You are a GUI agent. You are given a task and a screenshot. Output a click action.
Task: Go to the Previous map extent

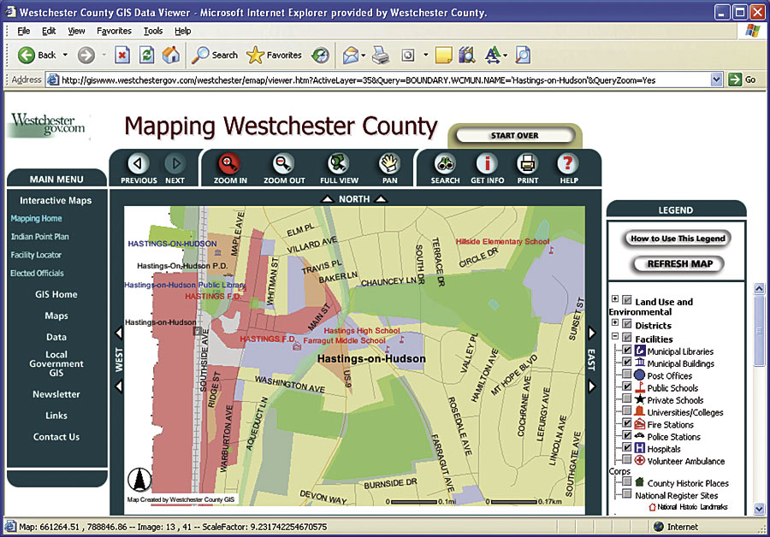[138, 163]
